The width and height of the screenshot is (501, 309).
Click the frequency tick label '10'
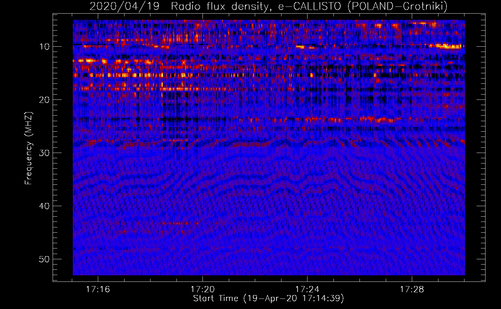(45, 47)
